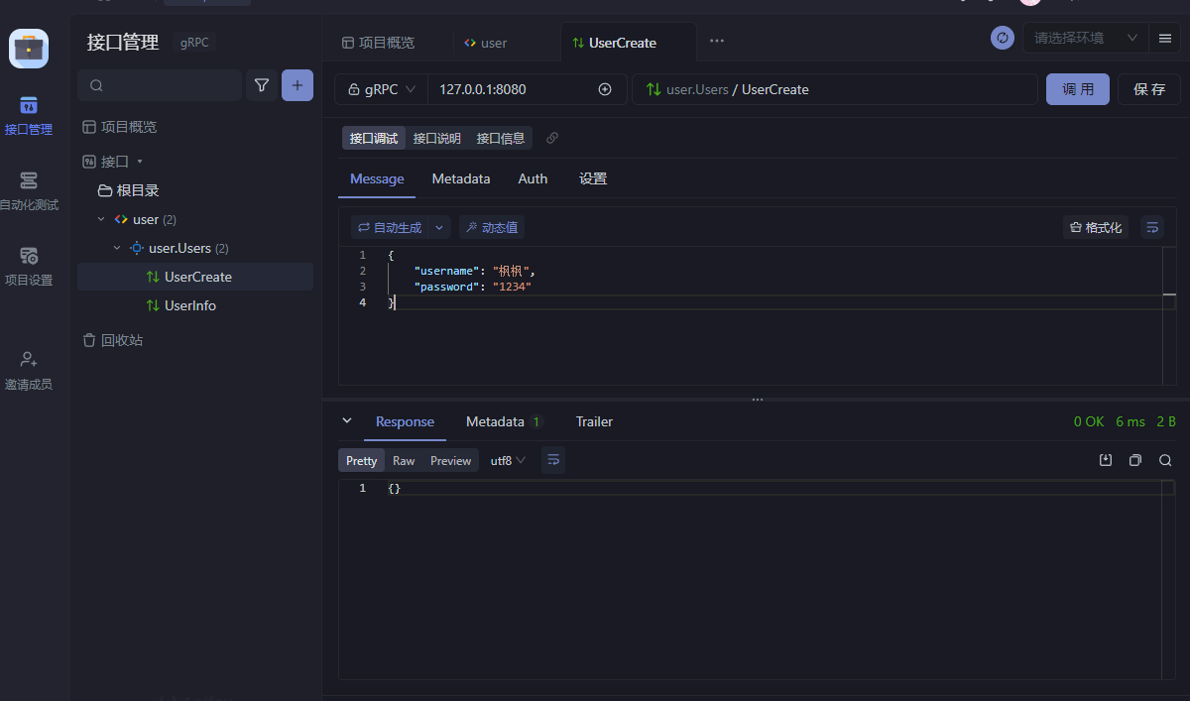Open the 请选择环境 environment dropdown

coord(1085,38)
